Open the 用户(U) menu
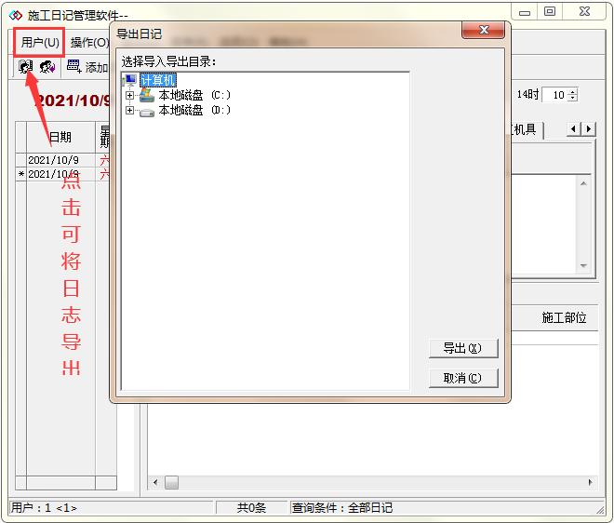This screenshot has width=614, height=523. [x=40, y=42]
